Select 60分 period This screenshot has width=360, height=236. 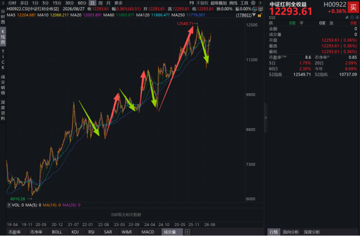click(82, 3)
